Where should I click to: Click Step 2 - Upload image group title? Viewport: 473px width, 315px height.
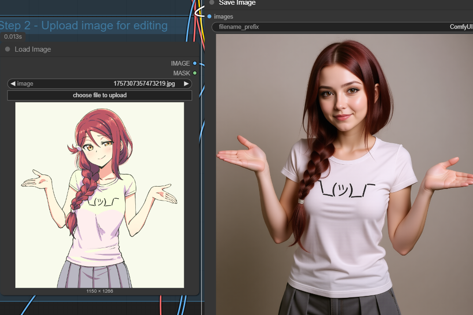pyautogui.click(x=83, y=26)
